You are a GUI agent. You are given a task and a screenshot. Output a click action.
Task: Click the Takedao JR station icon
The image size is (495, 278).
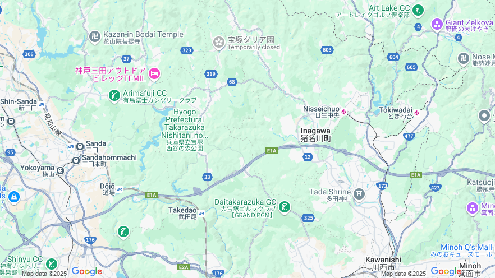tap(201, 214)
